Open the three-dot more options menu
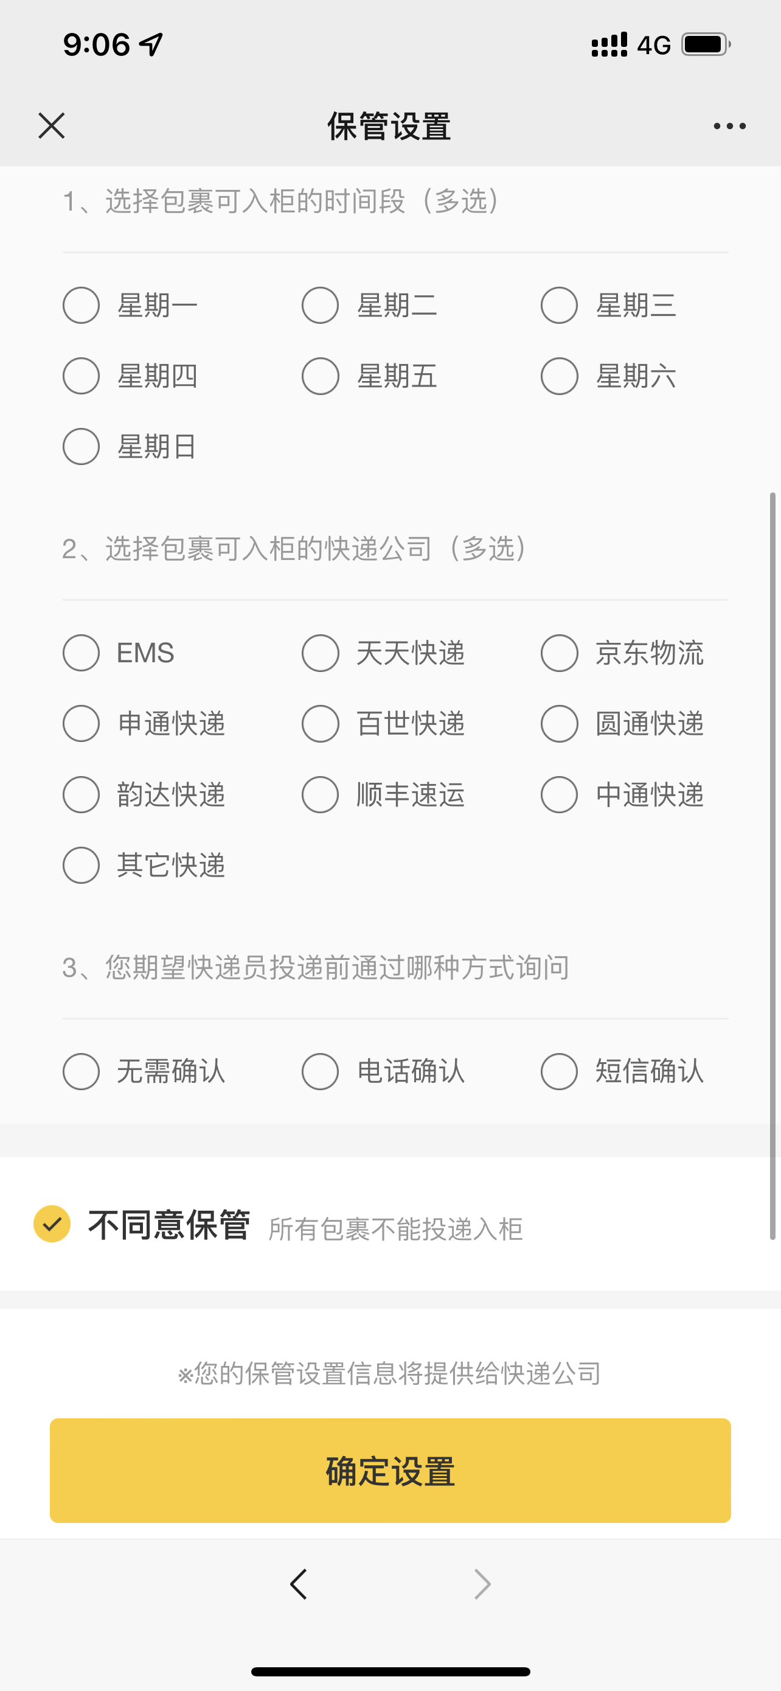 (x=729, y=126)
